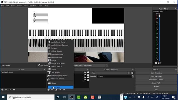The height and width of the screenshot is (100, 178).
Task: Undock the Scene Transitions panel
Action: tap(133, 69)
